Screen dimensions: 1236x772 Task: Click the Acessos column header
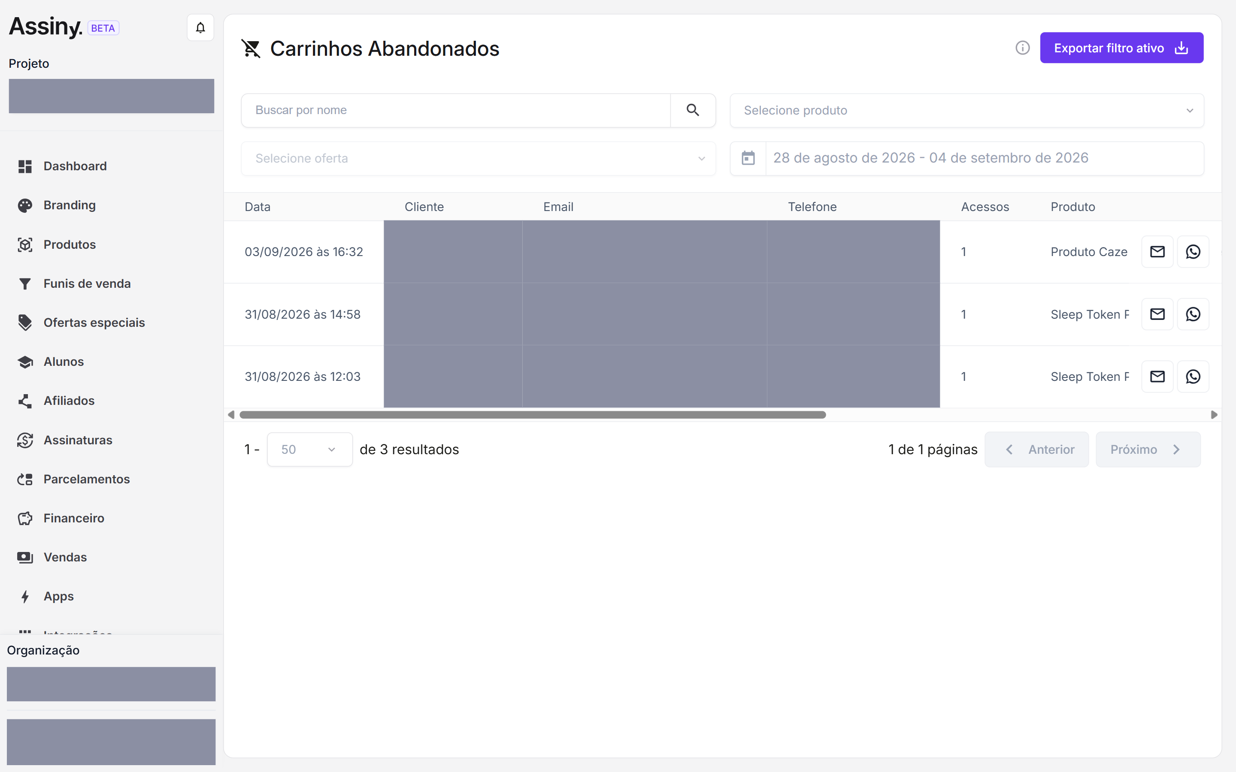985,207
